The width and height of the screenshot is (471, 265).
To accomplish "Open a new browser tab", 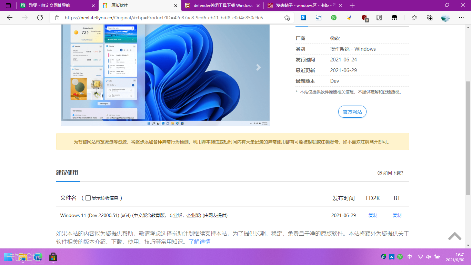I will (352, 6).
